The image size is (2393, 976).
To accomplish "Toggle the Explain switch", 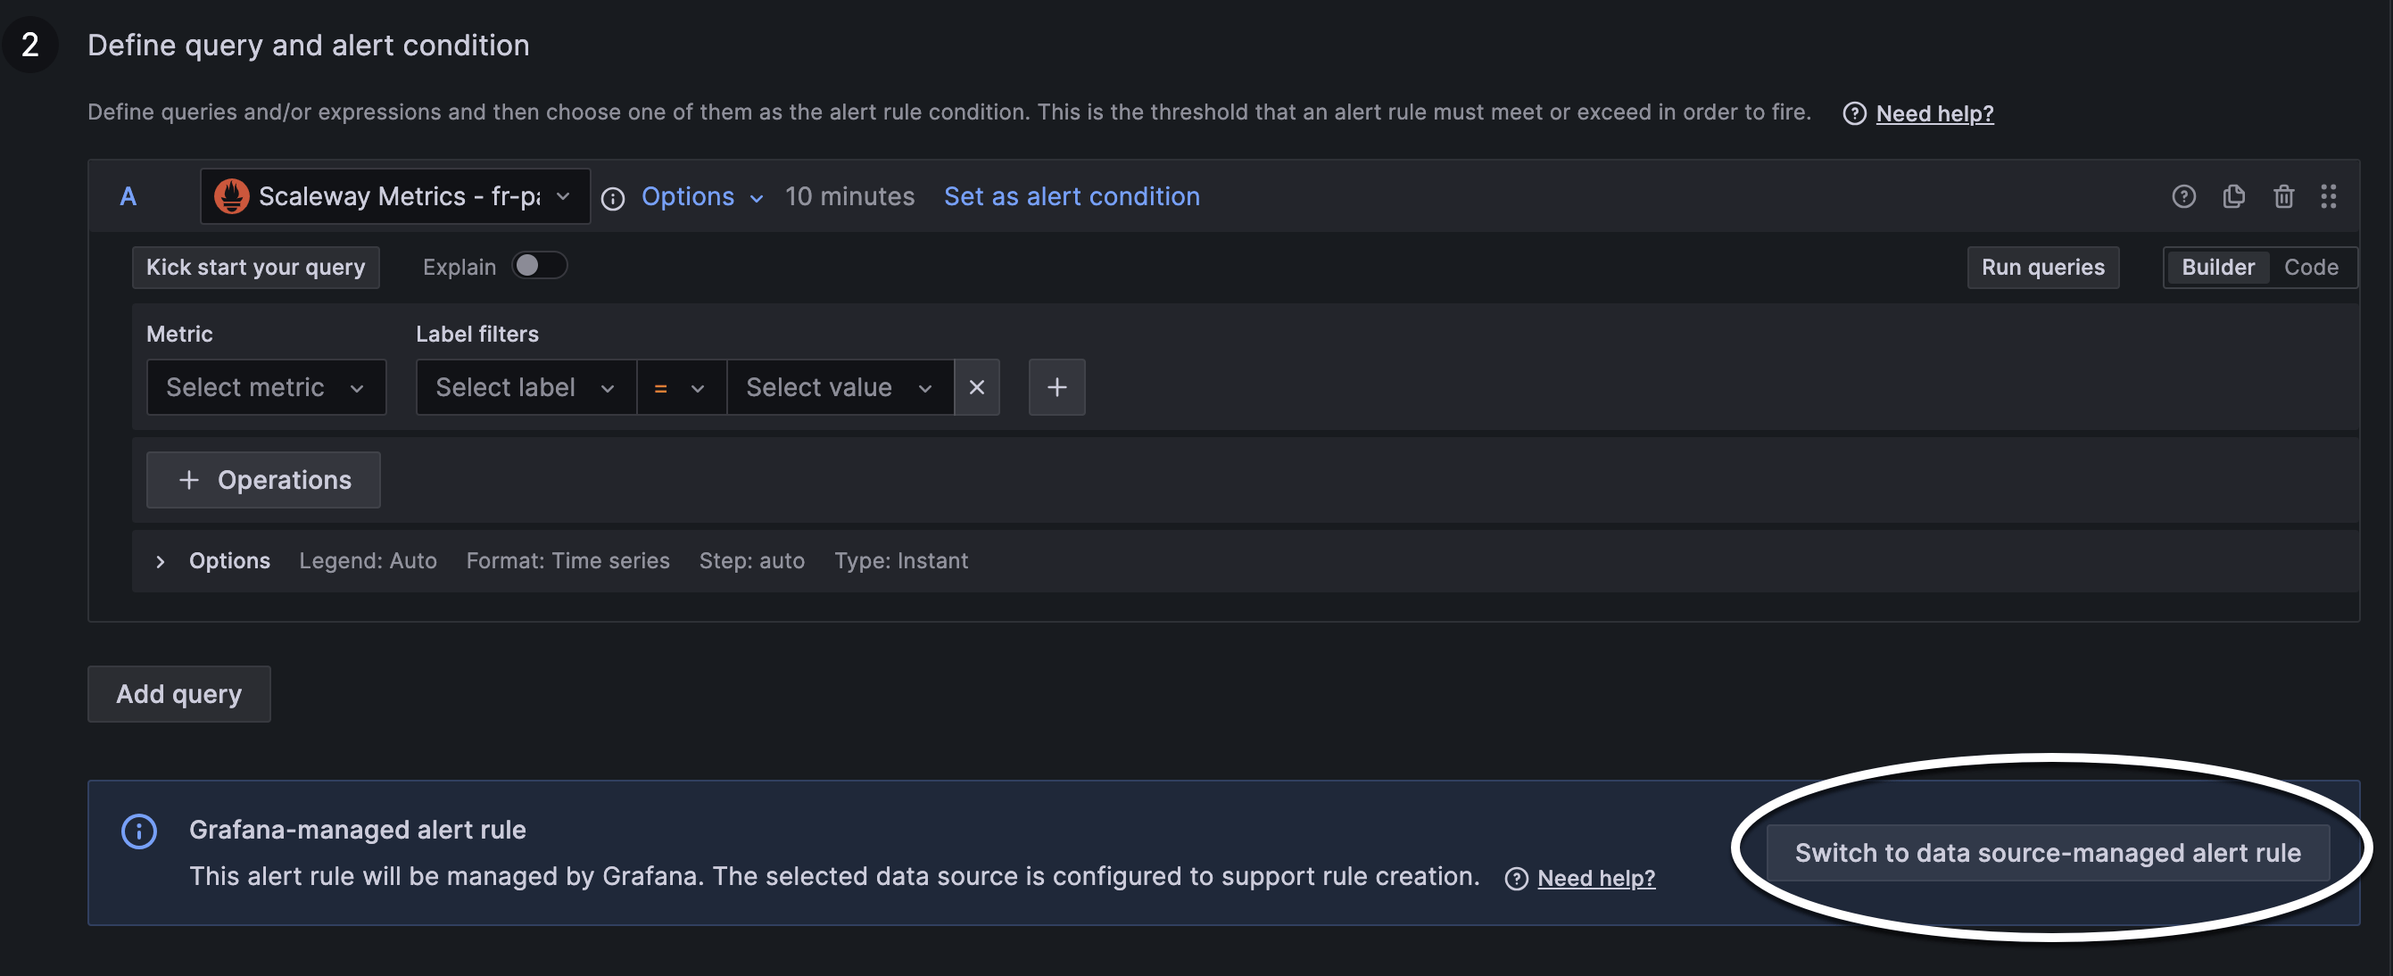I will pyautogui.click(x=540, y=266).
